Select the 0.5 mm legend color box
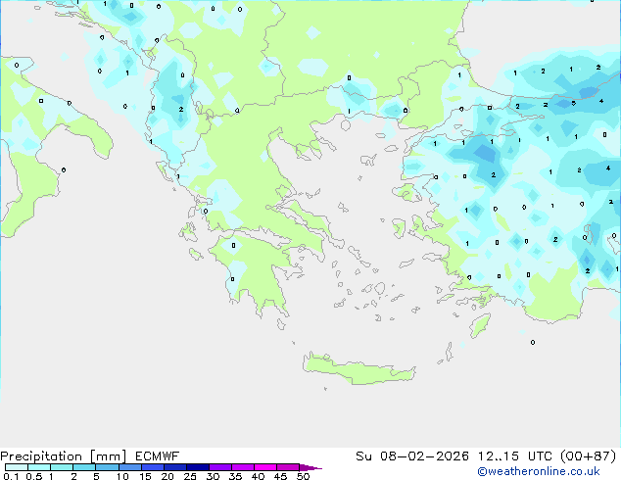 pyautogui.click(x=39, y=467)
